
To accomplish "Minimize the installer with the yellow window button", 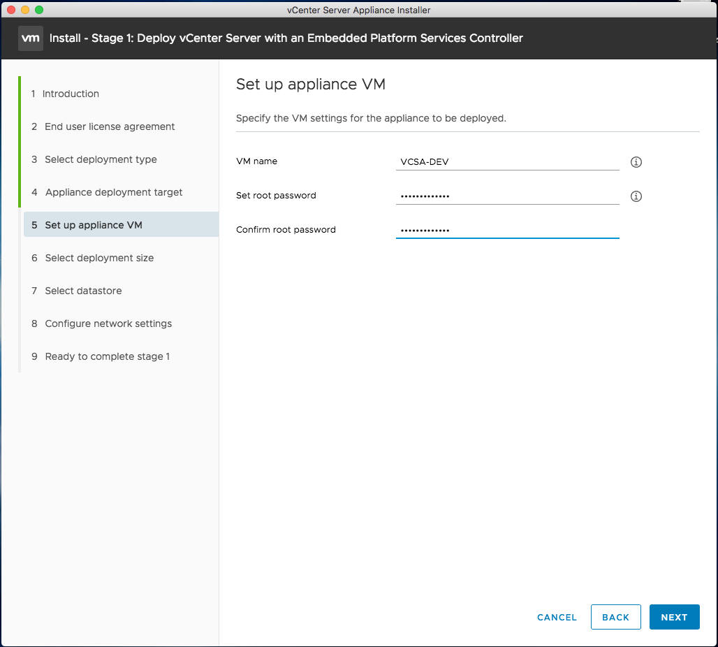I will pos(25,10).
